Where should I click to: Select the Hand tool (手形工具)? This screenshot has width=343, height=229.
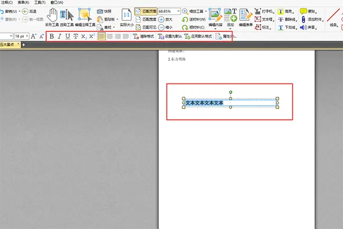tap(52, 17)
